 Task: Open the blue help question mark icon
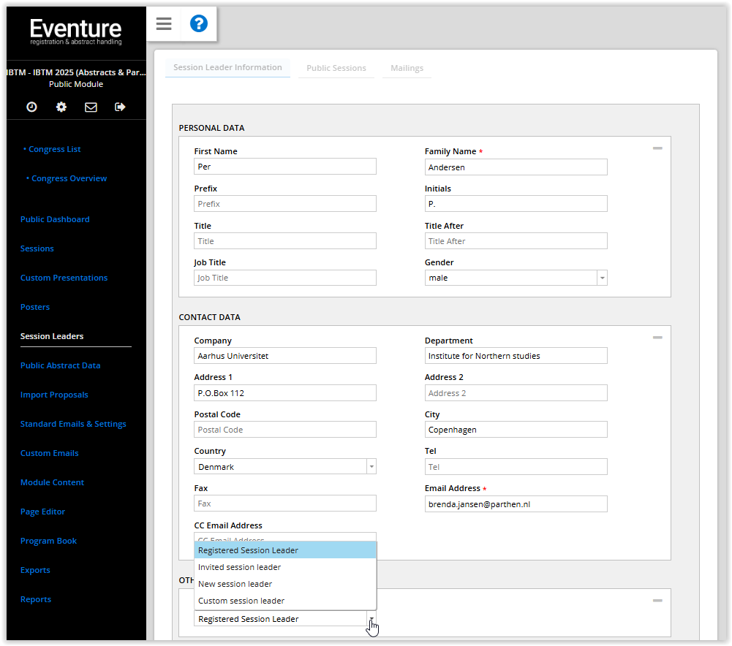pyautogui.click(x=199, y=24)
